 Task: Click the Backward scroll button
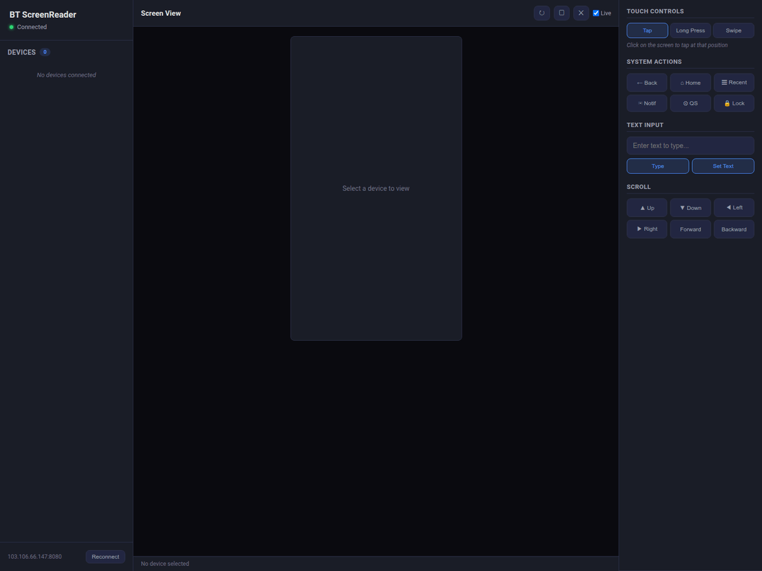point(734,229)
